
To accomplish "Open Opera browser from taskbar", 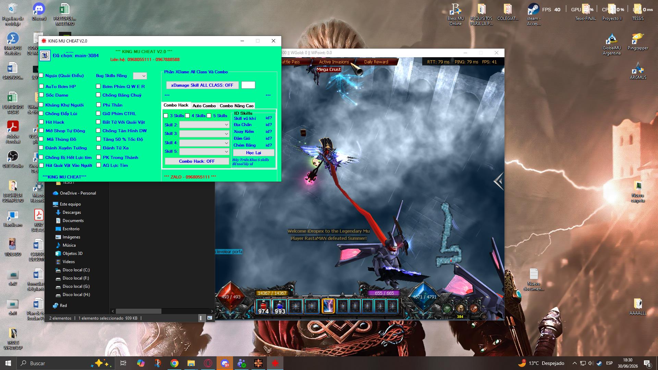I will pyautogui.click(x=208, y=363).
